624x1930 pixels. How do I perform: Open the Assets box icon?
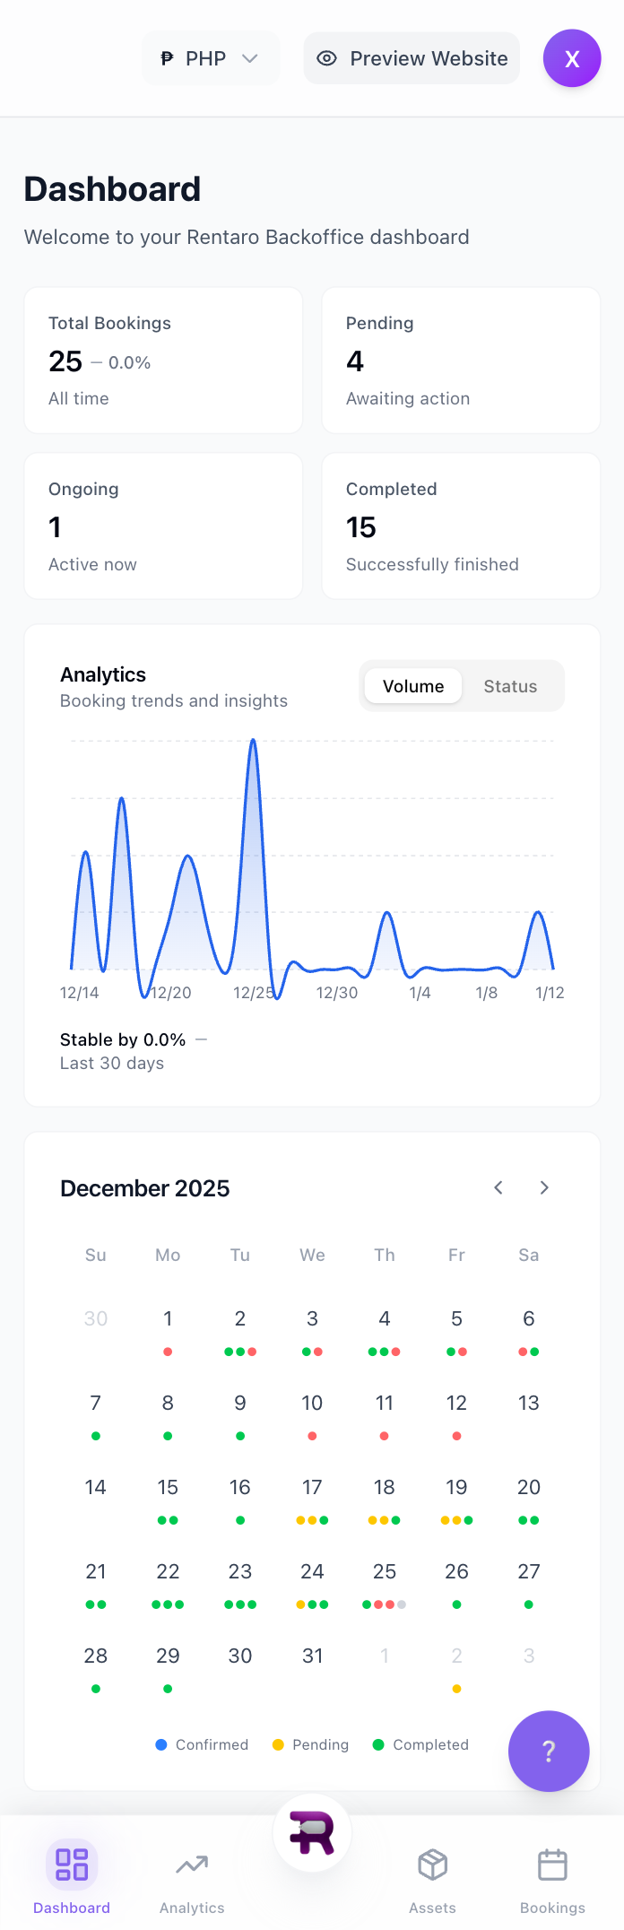pyautogui.click(x=433, y=1865)
